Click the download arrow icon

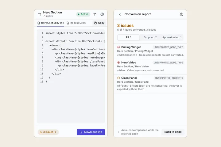(x=81, y=132)
